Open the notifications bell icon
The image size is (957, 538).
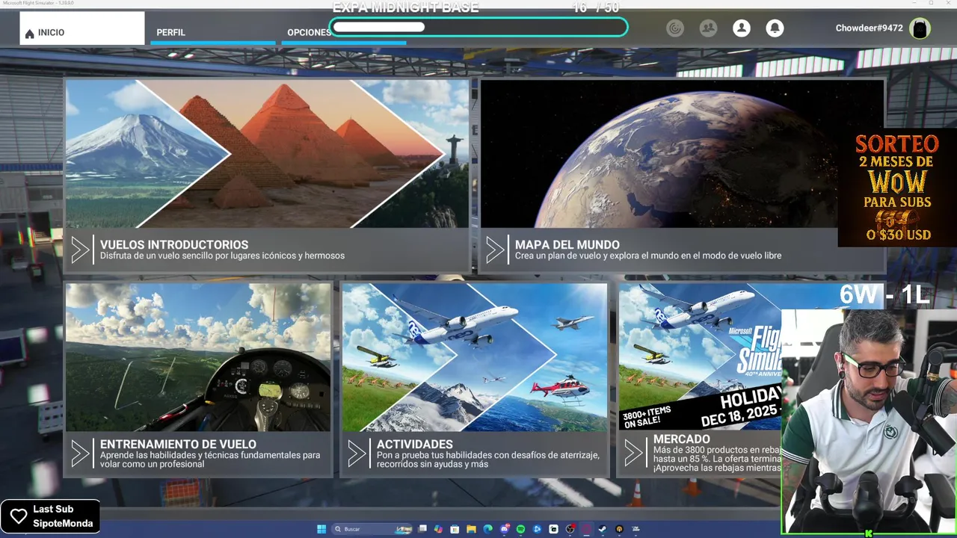coord(775,28)
